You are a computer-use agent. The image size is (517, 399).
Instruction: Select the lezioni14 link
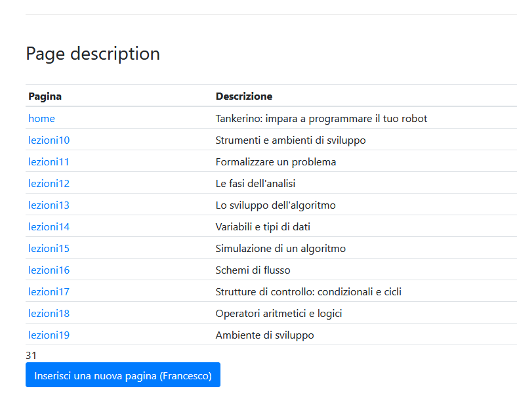(x=49, y=227)
